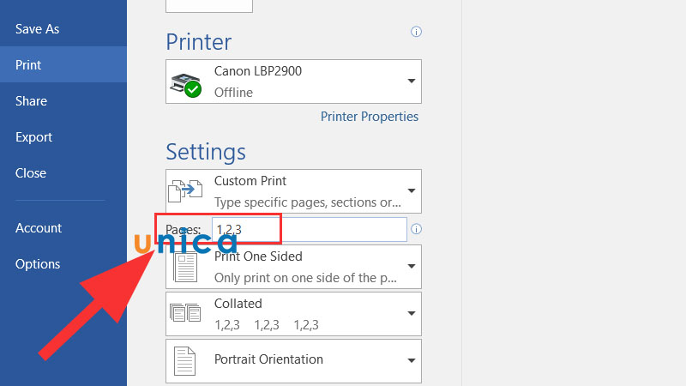Open the Collated dropdown arrow
The height and width of the screenshot is (386, 686).
click(411, 314)
